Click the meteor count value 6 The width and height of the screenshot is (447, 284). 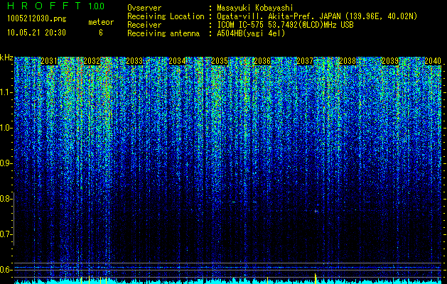pos(101,33)
